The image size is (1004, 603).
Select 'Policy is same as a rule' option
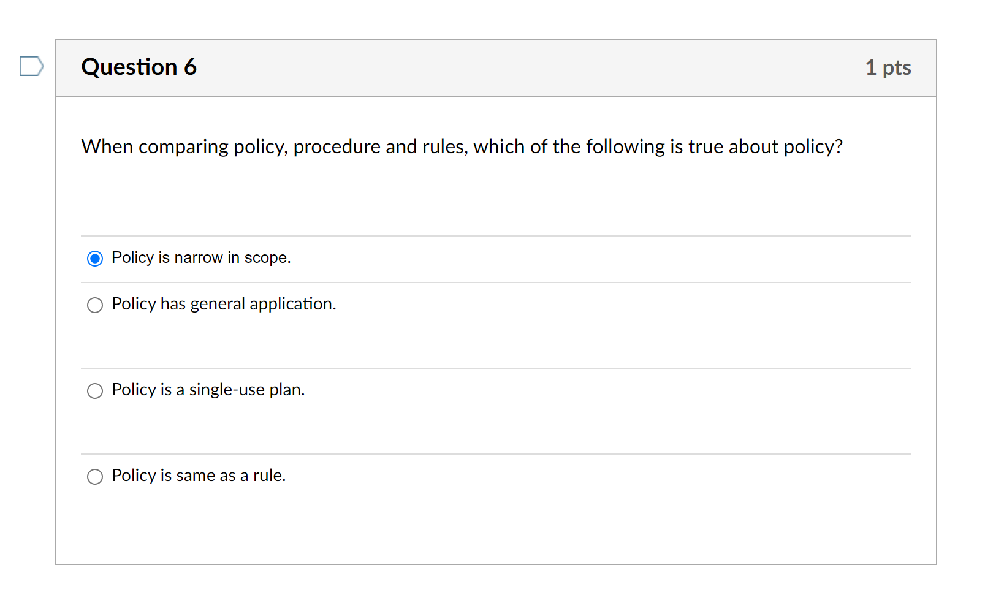tap(95, 476)
